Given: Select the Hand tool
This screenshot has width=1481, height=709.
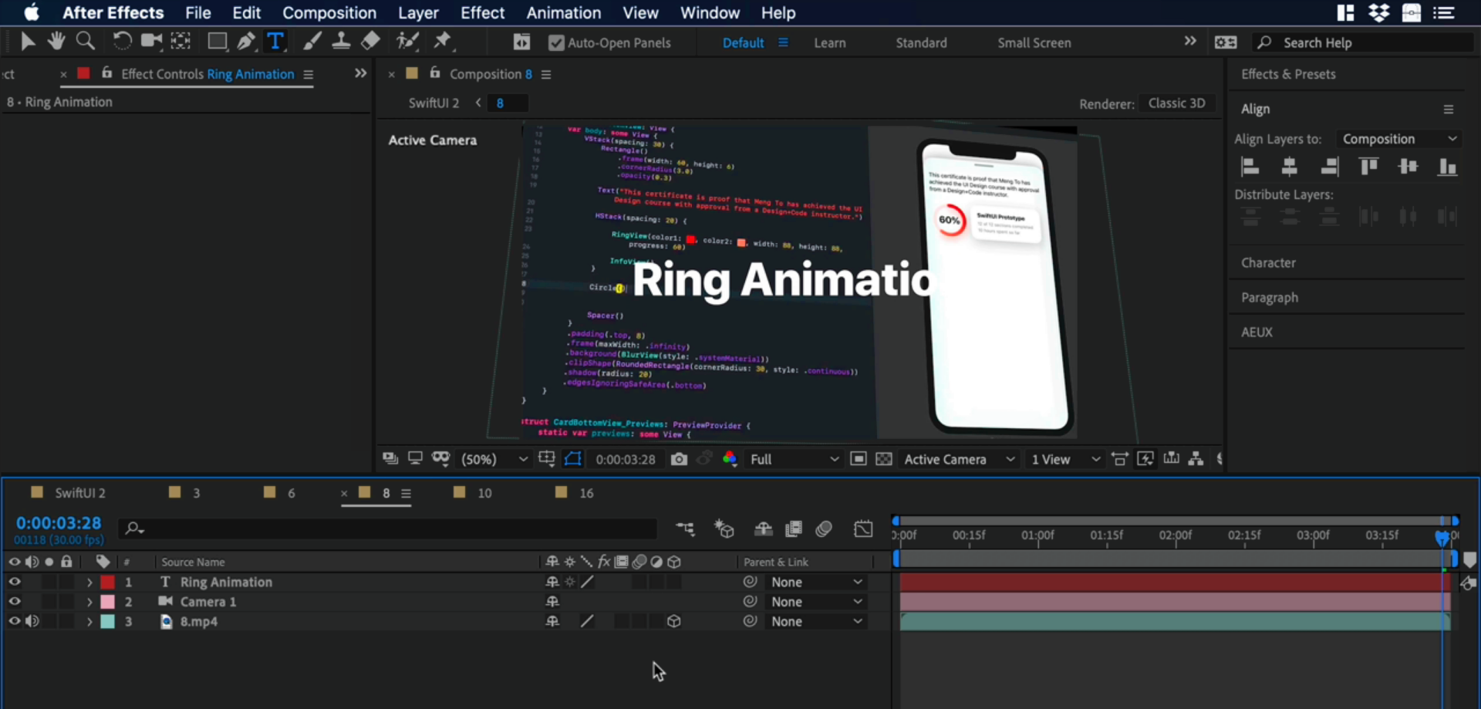Looking at the screenshot, I should tap(56, 42).
